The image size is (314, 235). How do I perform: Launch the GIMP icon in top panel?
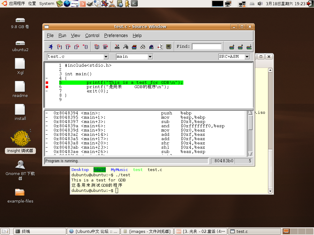tap(90, 4)
